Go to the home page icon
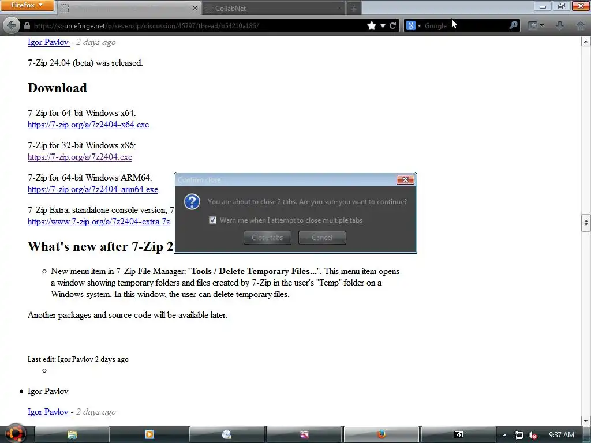The height and width of the screenshot is (443, 591). [x=581, y=25]
